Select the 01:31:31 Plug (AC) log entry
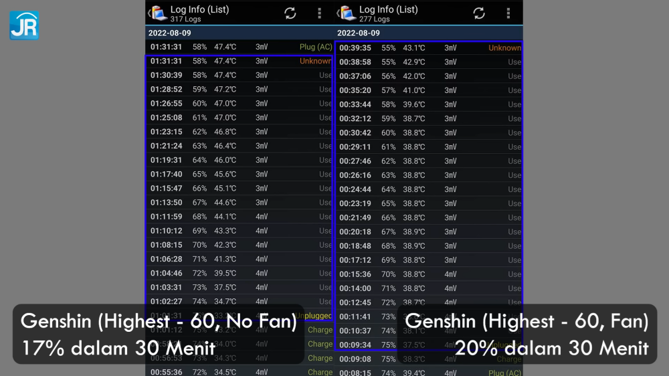 coord(240,47)
